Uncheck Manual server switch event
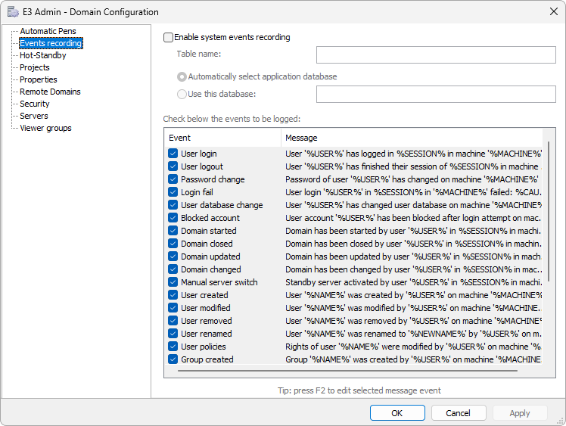The image size is (566, 426). coord(173,282)
